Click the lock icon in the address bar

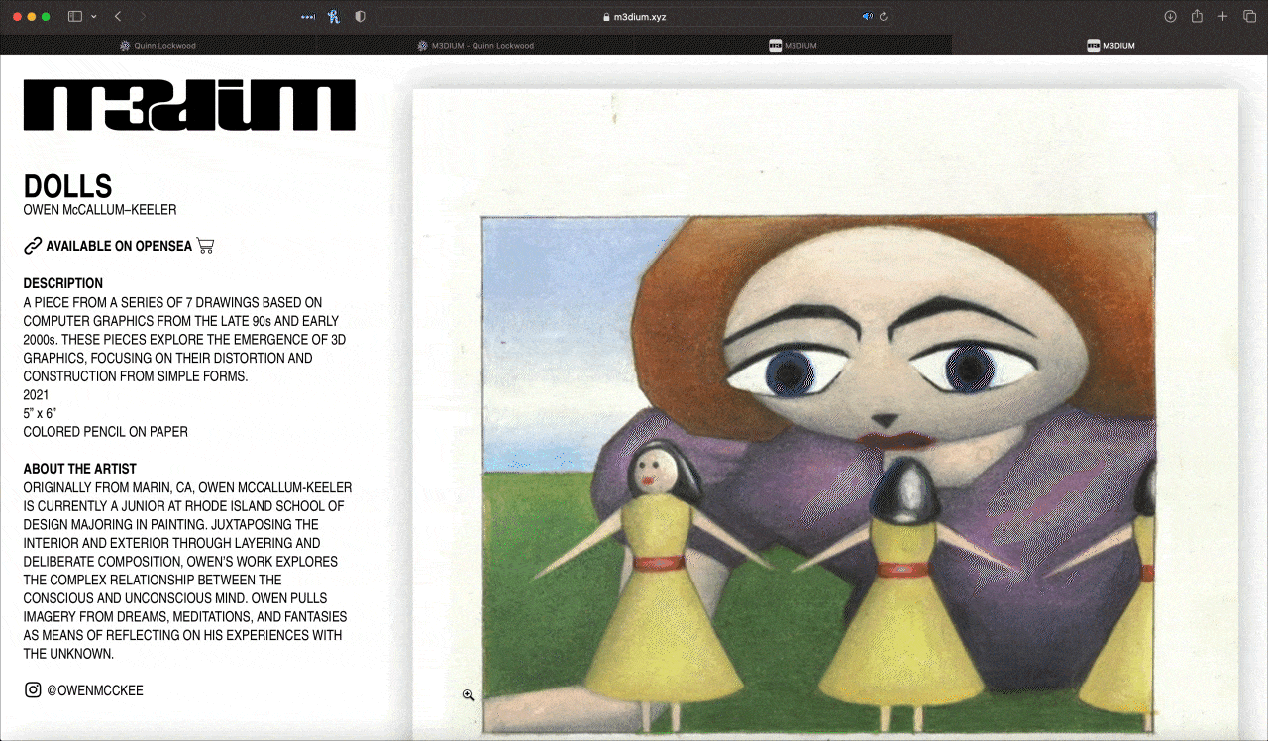coord(605,17)
